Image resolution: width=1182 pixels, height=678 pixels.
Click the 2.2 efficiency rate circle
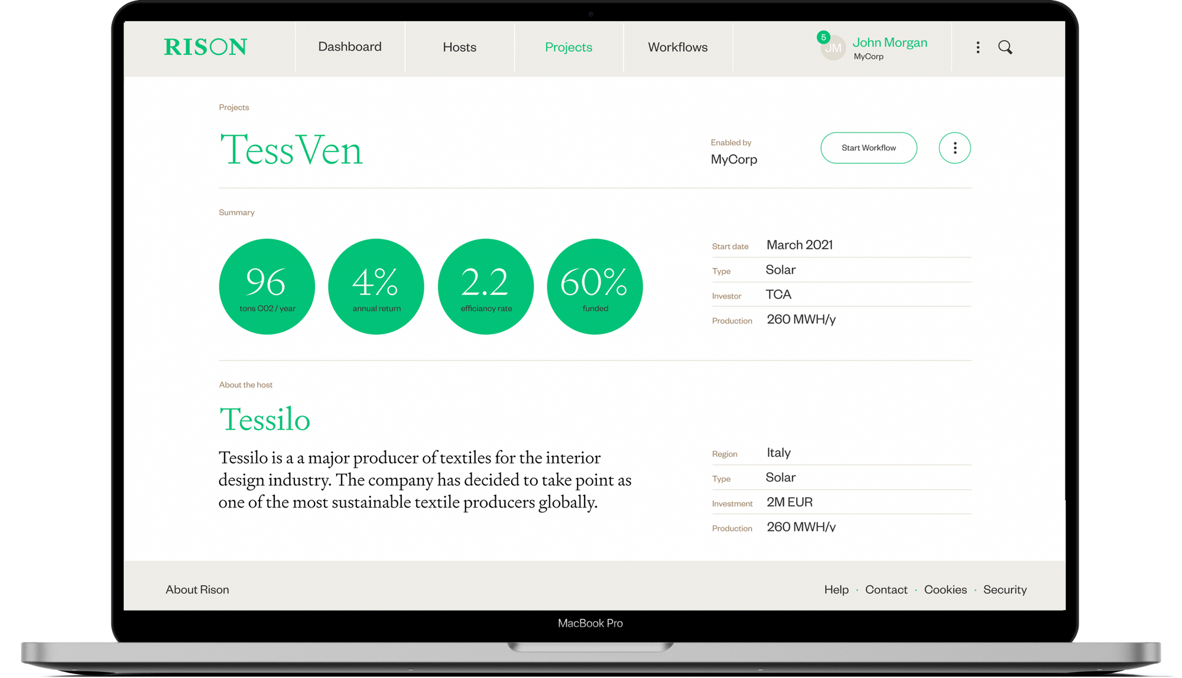click(x=485, y=287)
